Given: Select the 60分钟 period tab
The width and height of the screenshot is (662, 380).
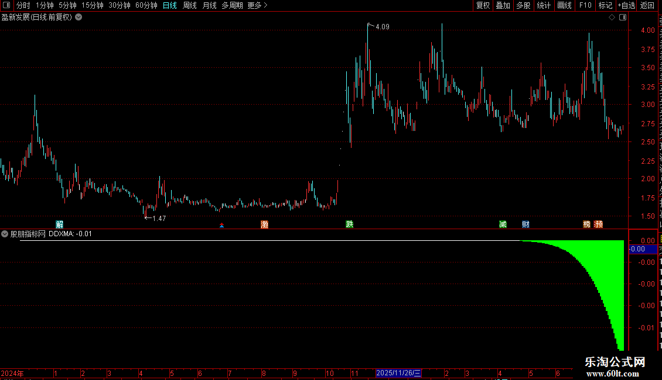Looking at the screenshot, I should [x=146, y=5].
